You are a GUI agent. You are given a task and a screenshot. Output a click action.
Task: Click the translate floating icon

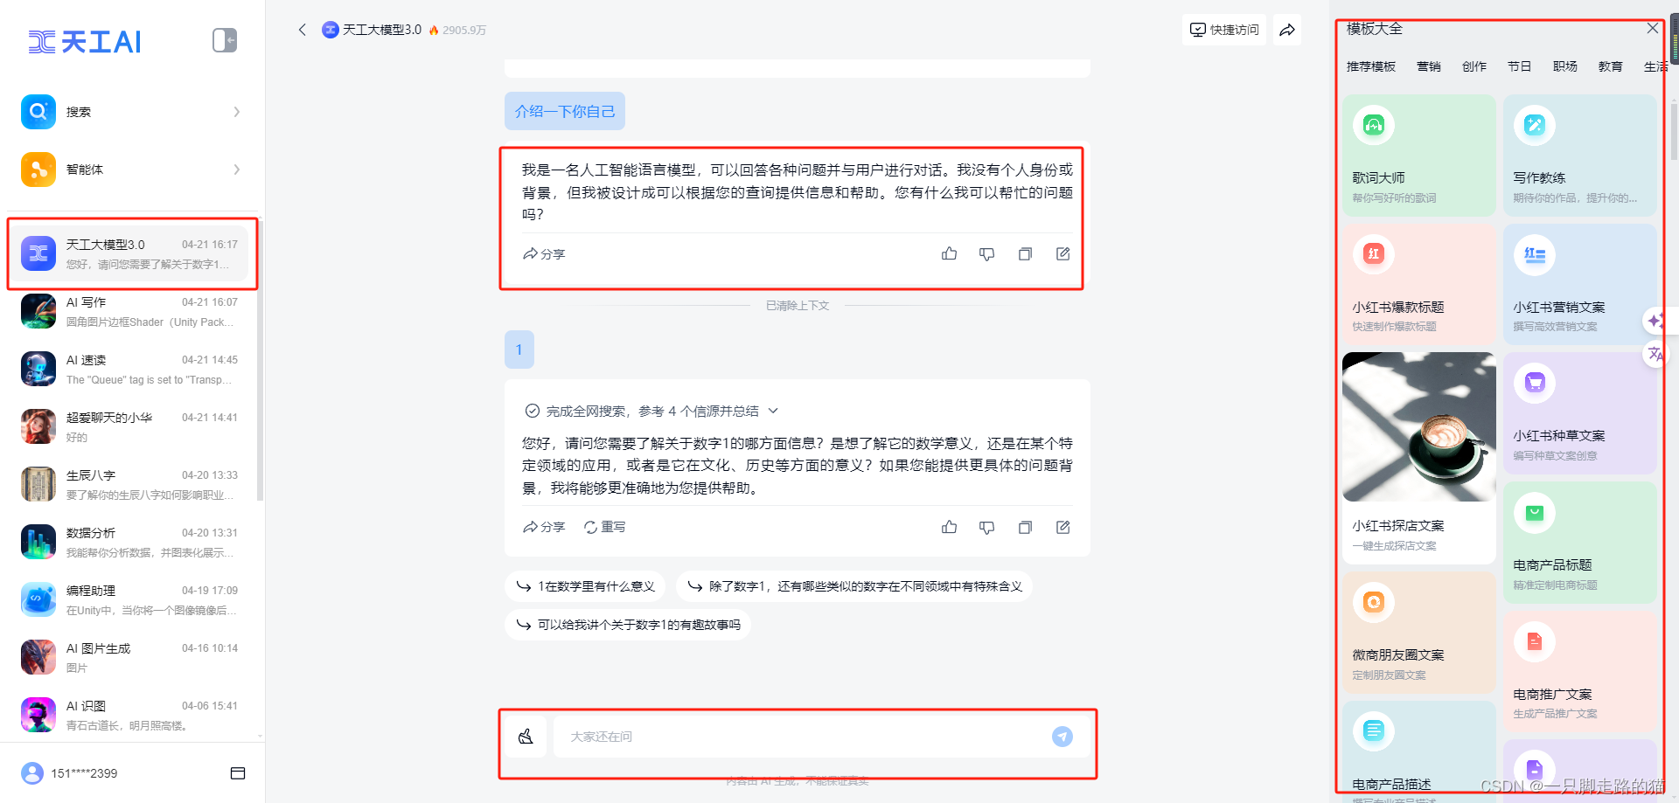pyautogui.click(x=1655, y=354)
